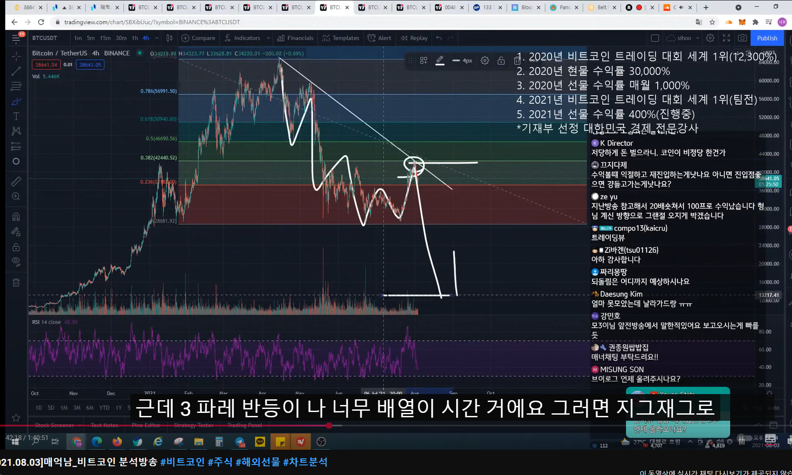This screenshot has width=792, height=475.
Task: Switch to the 5m timeframe
Action: tap(91, 38)
